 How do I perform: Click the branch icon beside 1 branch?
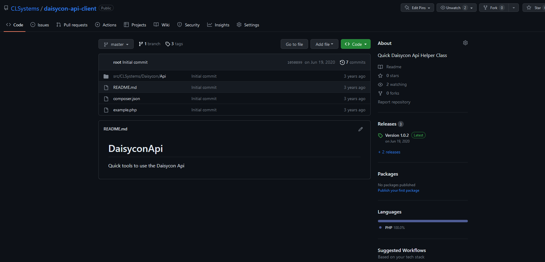pyautogui.click(x=141, y=44)
